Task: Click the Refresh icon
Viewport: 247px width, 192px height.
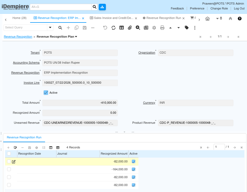Action: click(x=113, y=28)
